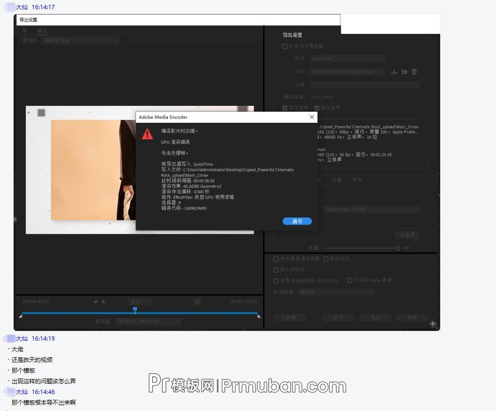Image resolution: width=496 pixels, height=411 pixels.
Task: Enable the 仅渲染 Alpha 通道 checkbox
Action: pos(350,280)
